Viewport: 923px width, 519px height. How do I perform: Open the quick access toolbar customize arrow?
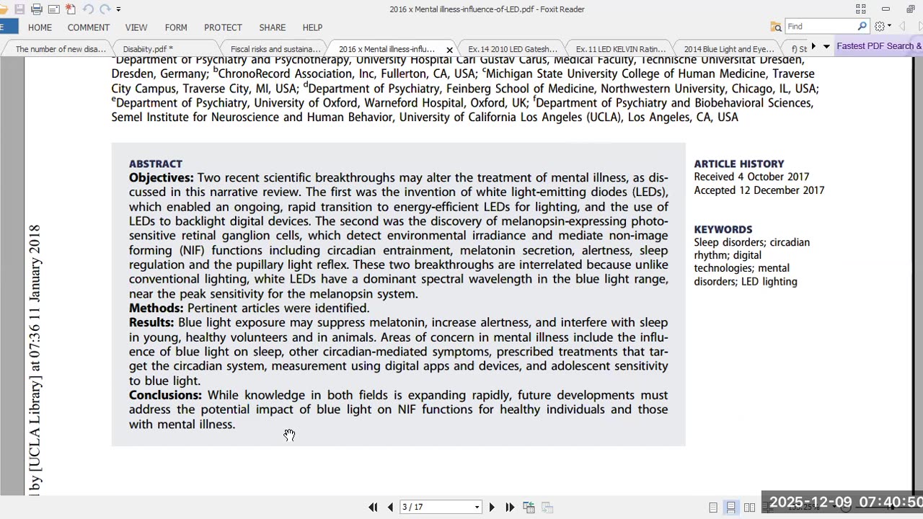[x=119, y=9]
